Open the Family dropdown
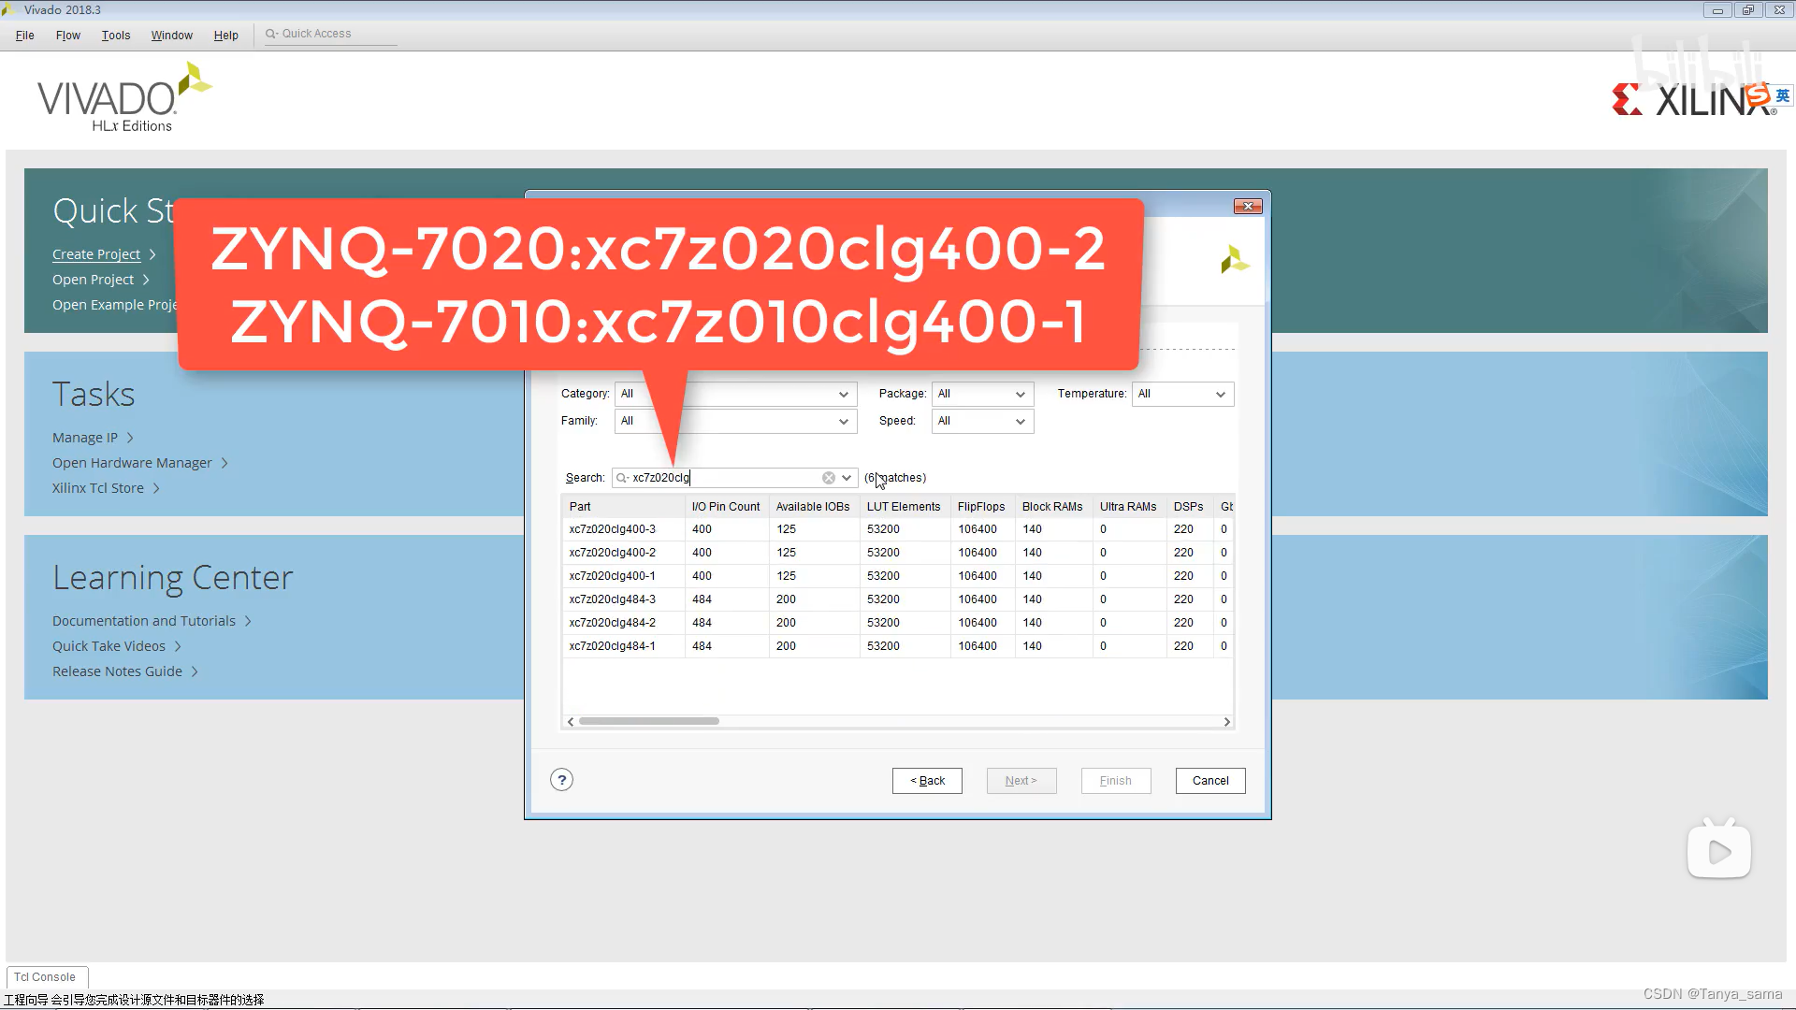 pos(843,422)
